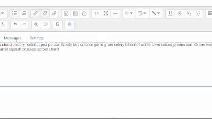Viewport: 212px width, 119px height.
Task: Toggle fullscreen editor mode
Action: coord(106,13)
